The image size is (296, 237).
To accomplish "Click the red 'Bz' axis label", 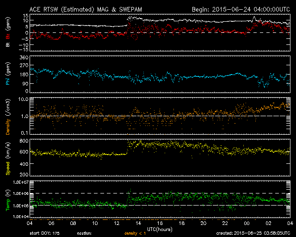I will tap(8, 37).
